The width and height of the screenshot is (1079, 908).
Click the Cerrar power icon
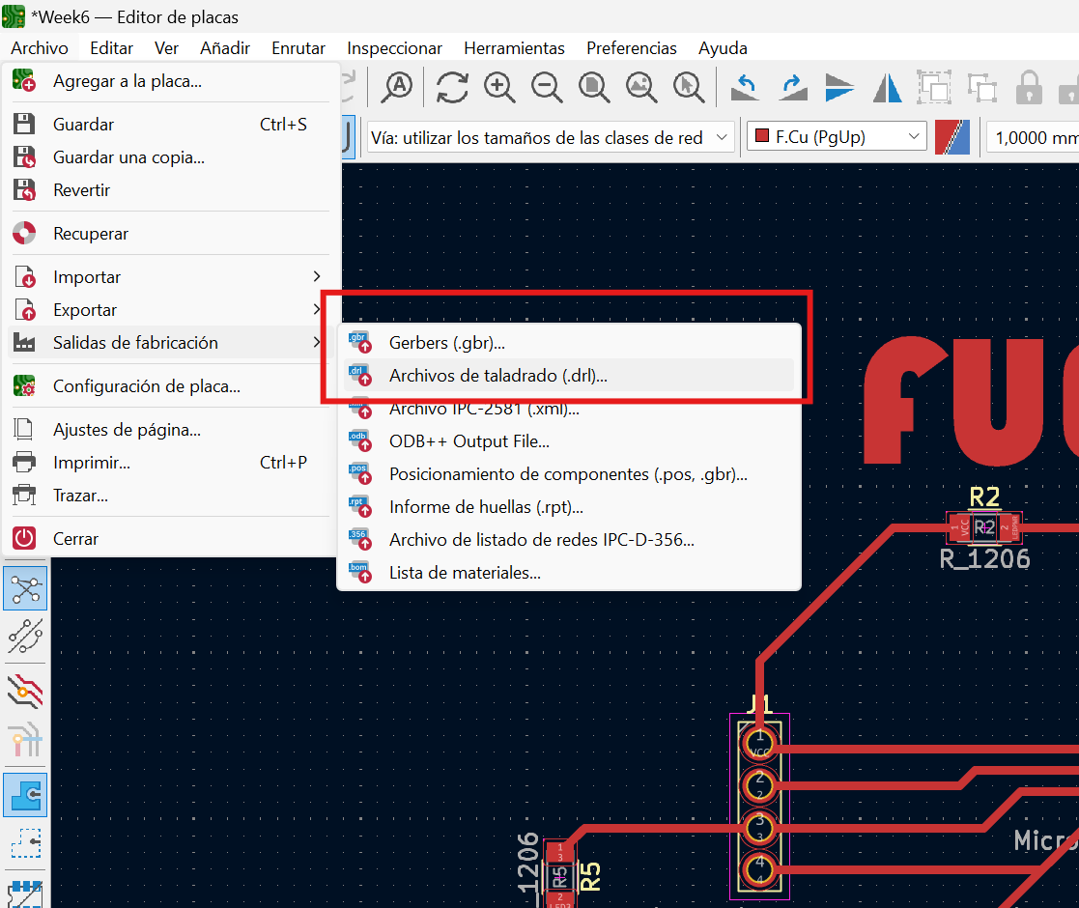pyautogui.click(x=24, y=539)
